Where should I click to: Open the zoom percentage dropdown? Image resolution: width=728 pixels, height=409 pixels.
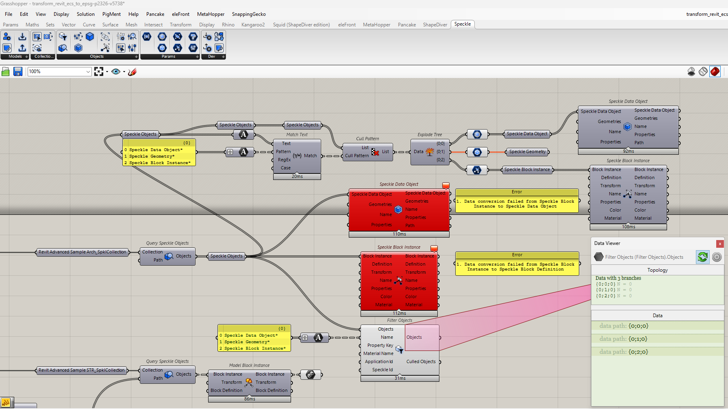pyautogui.click(x=88, y=72)
